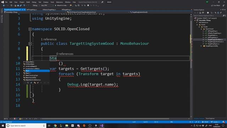Toggle the third IntelliSense filter icon
The image size is (227, 128).
tap(35, 83)
